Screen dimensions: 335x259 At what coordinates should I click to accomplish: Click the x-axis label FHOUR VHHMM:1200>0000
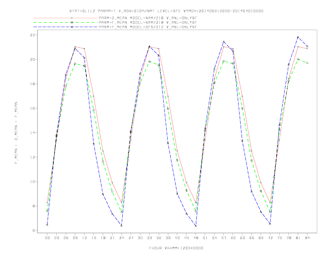coord(176,248)
